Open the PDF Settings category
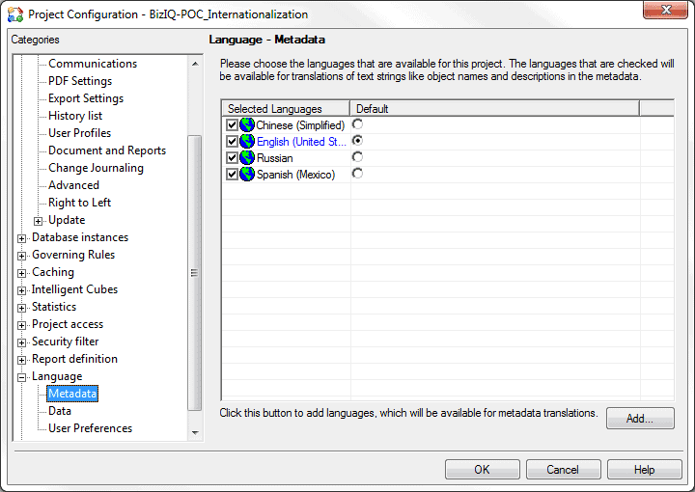 point(80,81)
